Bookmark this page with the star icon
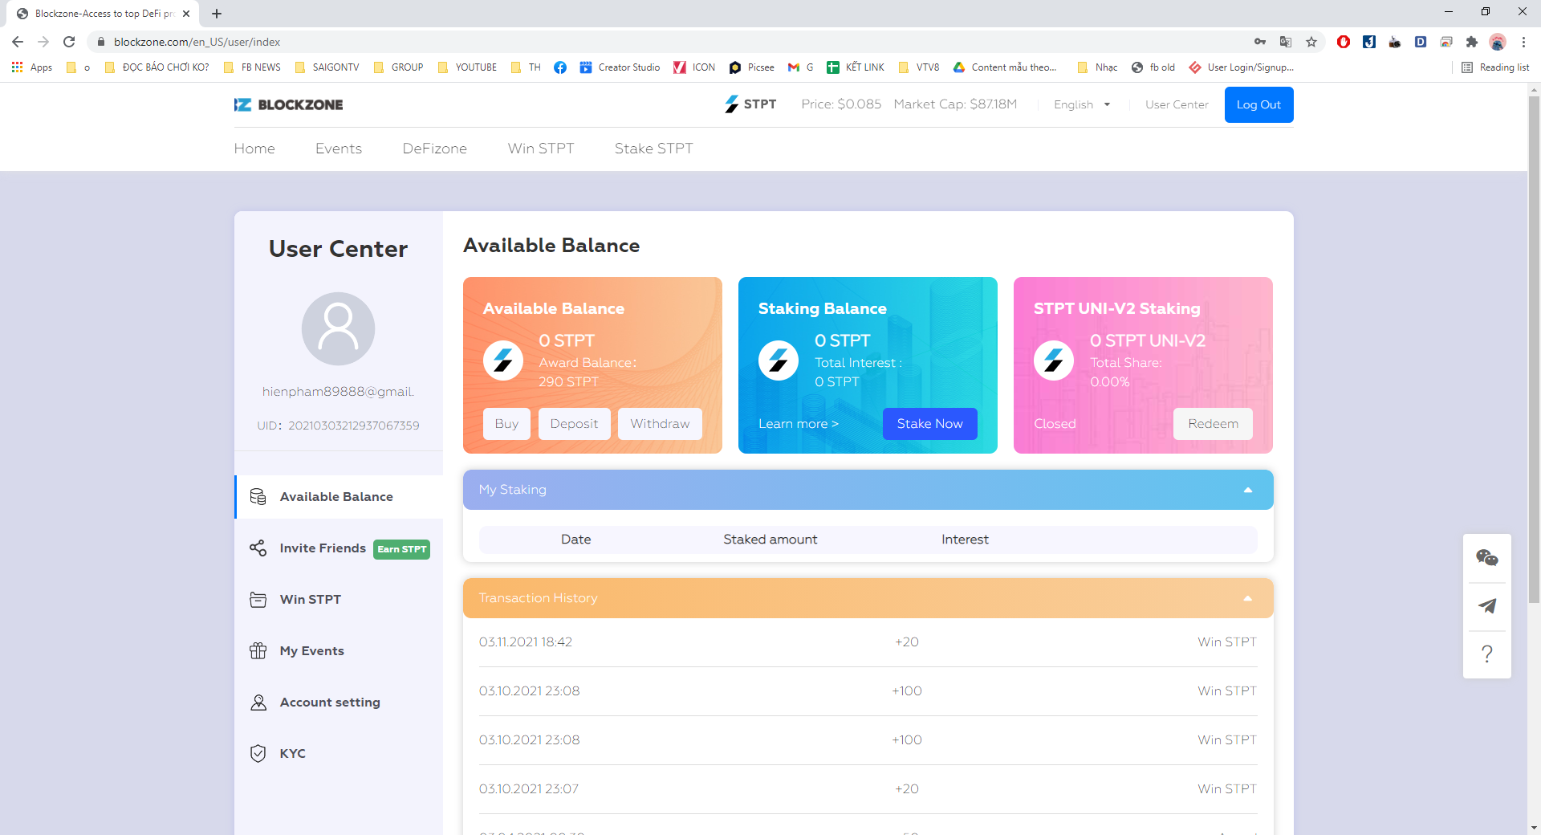Screen dimensions: 1541x835 click(x=1311, y=42)
